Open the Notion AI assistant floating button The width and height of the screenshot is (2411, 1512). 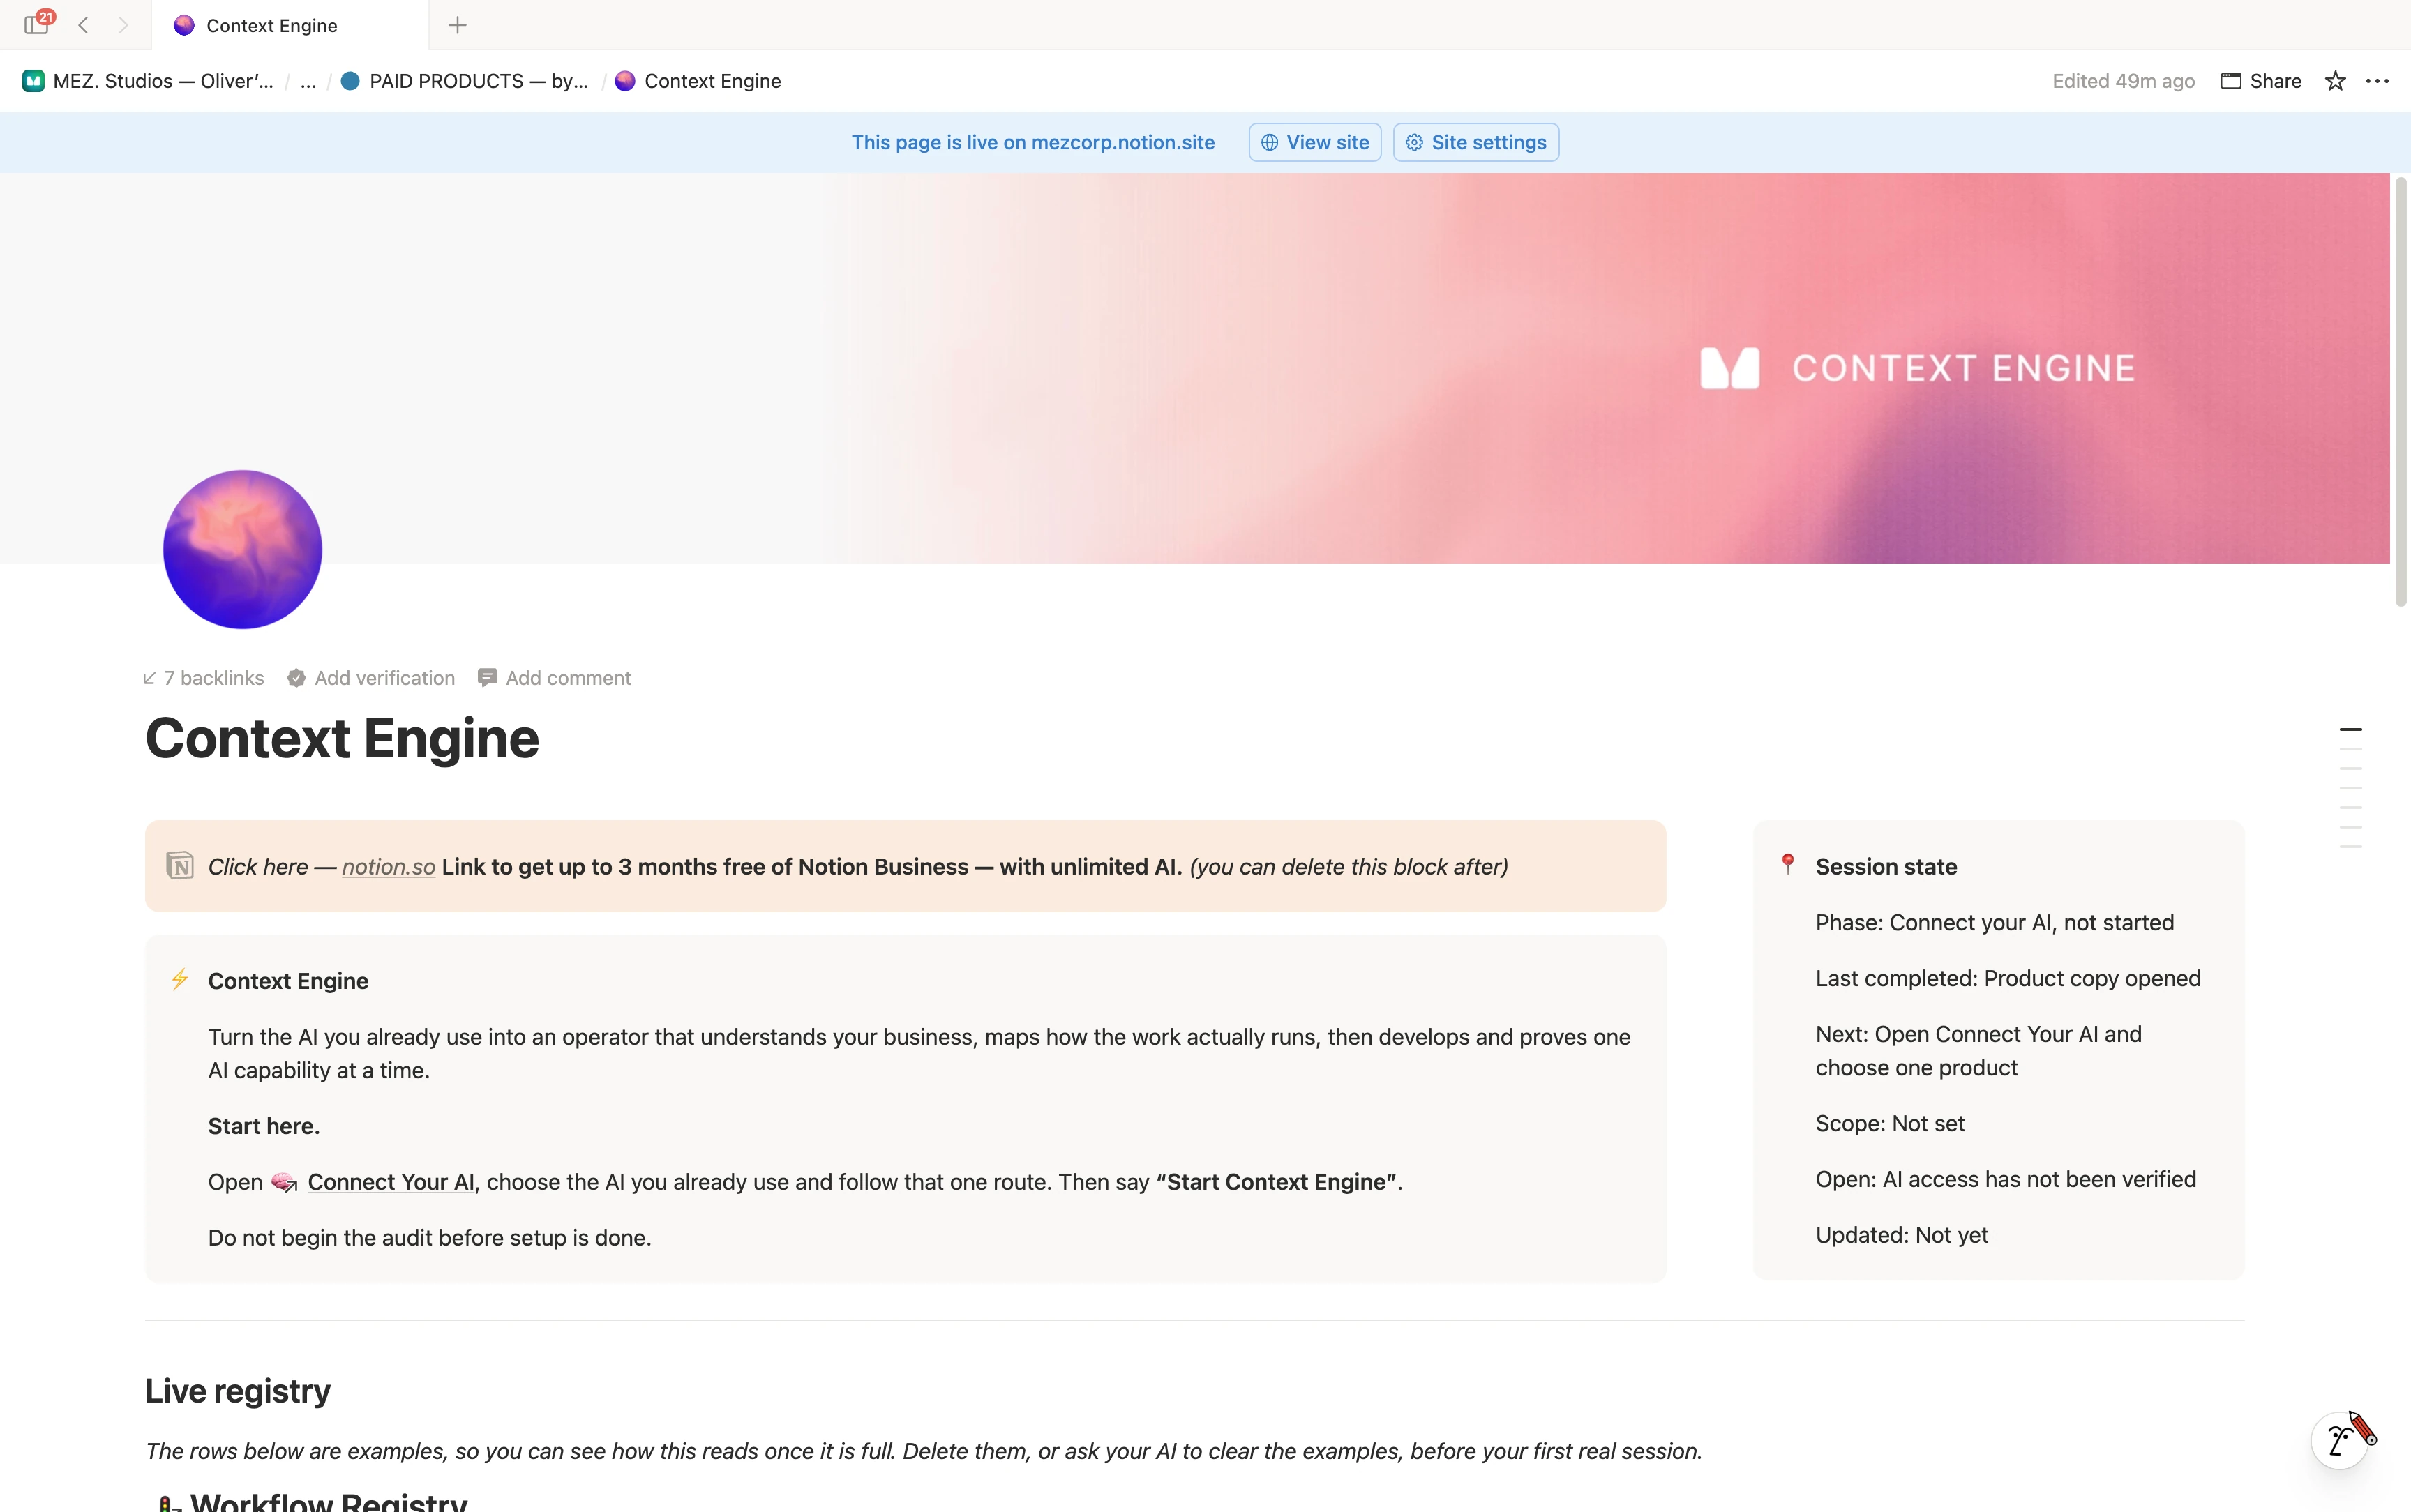(x=2340, y=1440)
